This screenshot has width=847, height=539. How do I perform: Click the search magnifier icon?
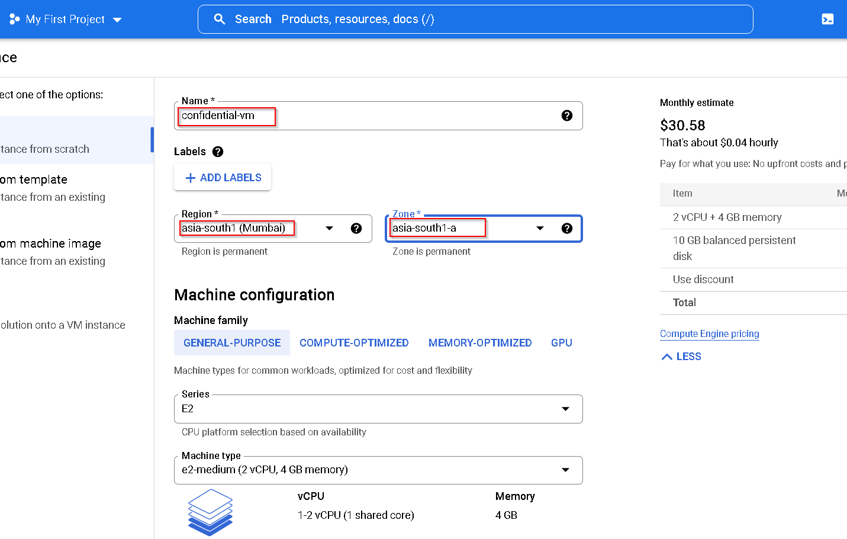pos(220,19)
